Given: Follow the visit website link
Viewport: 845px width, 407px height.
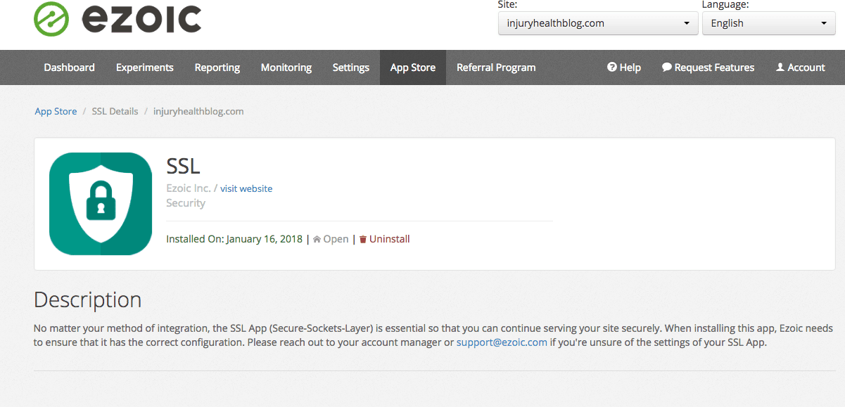Looking at the screenshot, I should [246, 188].
